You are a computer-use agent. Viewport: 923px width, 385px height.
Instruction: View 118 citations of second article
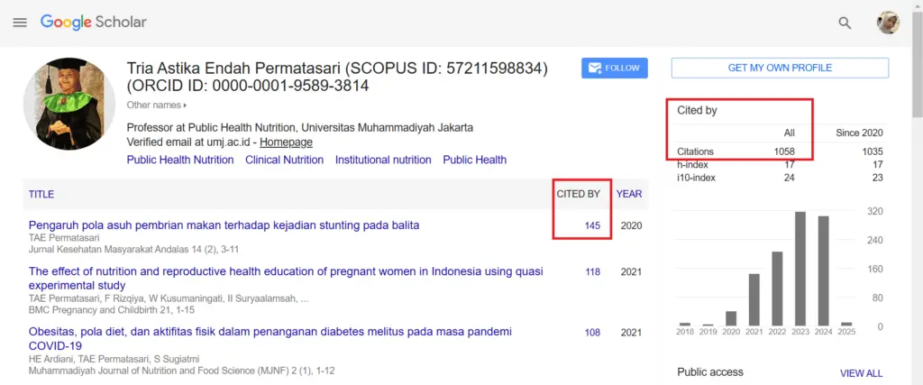pyautogui.click(x=592, y=272)
